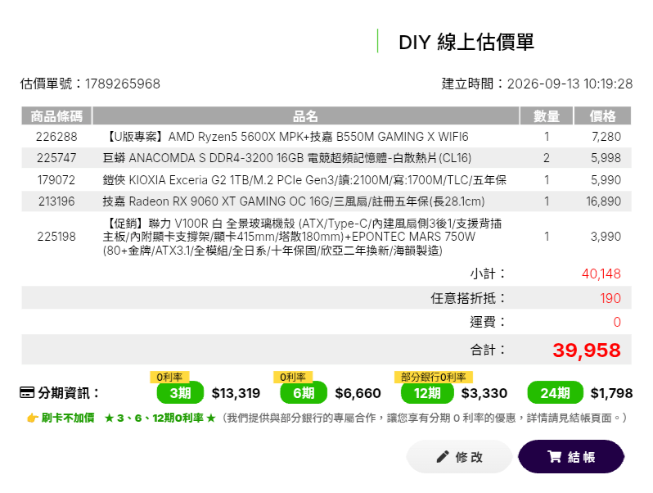Click the 任意搭折抵 label

(468, 298)
